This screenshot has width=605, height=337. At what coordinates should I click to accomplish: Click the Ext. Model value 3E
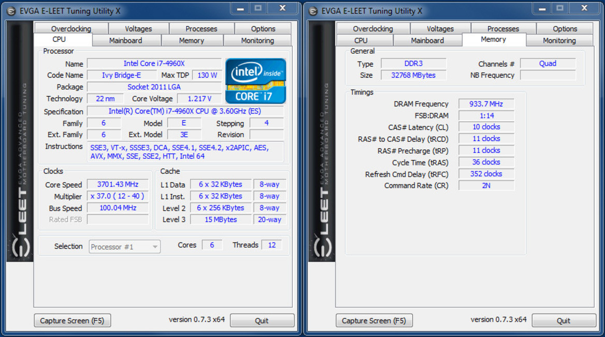(x=184, y=135)
